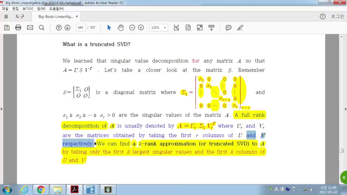Fit one full page icon
347x195 pixels.
tap(188, 28)
